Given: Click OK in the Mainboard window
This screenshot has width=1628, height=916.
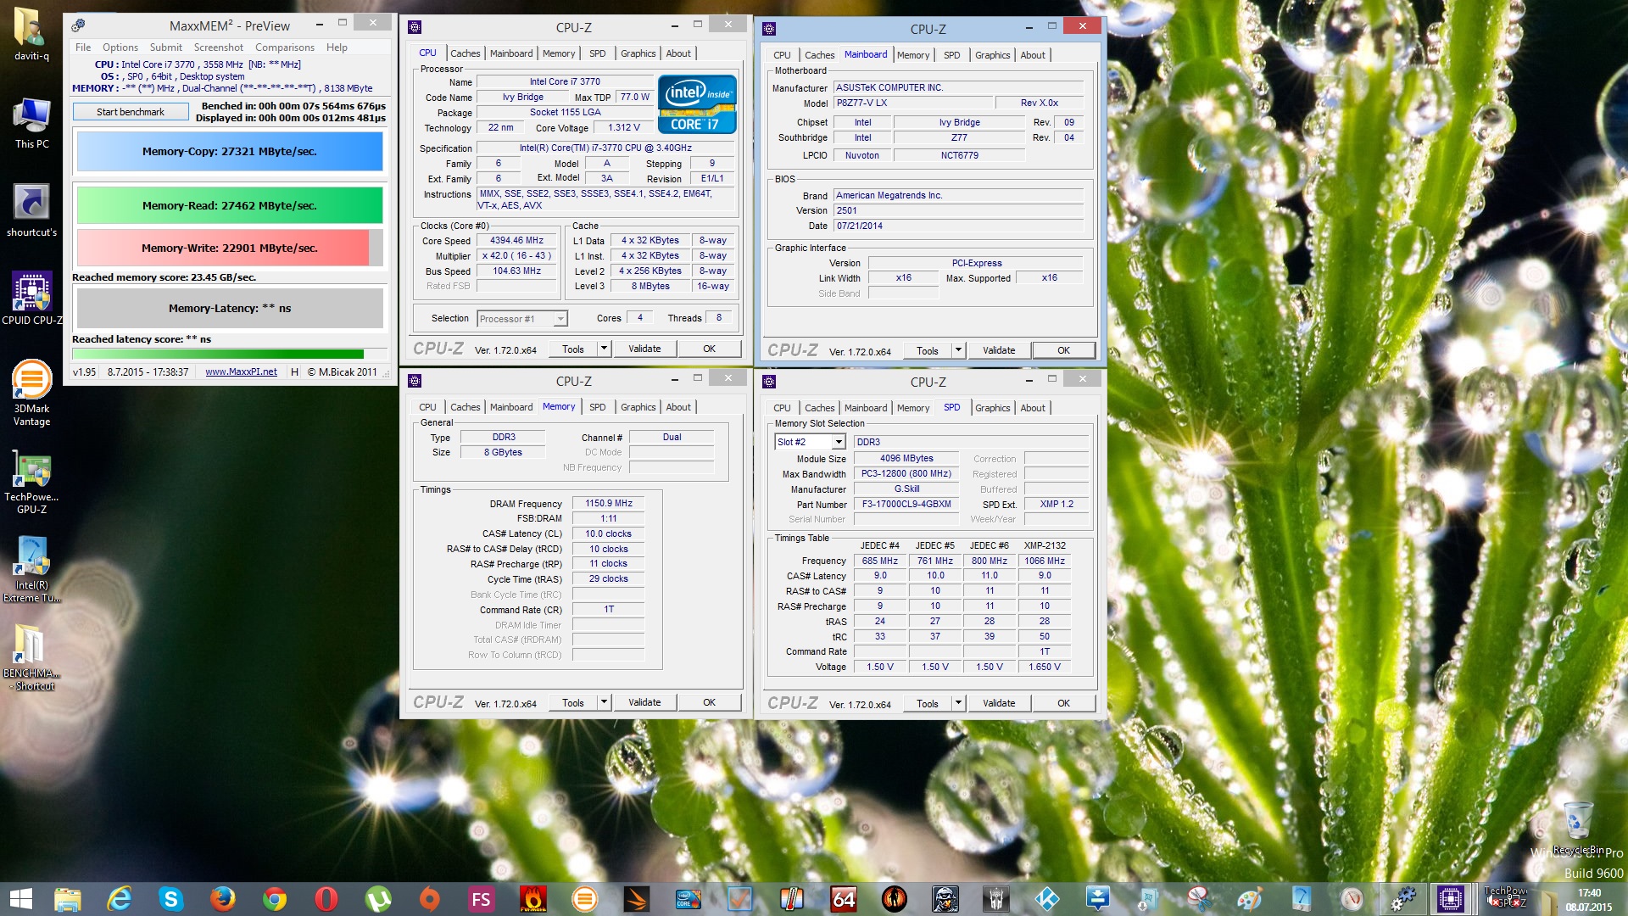Looking at the screenshot, I should click(1063, 350).
